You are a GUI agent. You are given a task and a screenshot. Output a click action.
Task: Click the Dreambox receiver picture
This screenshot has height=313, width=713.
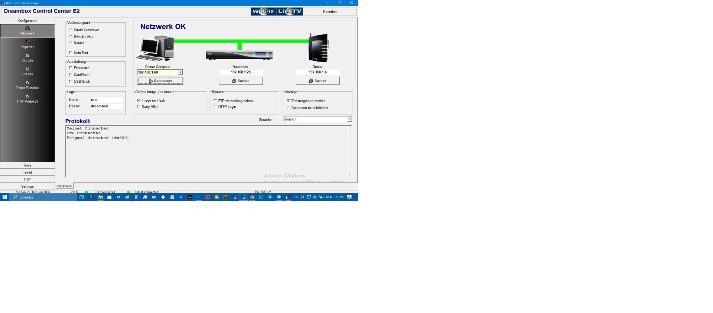(x=240, y=55)
